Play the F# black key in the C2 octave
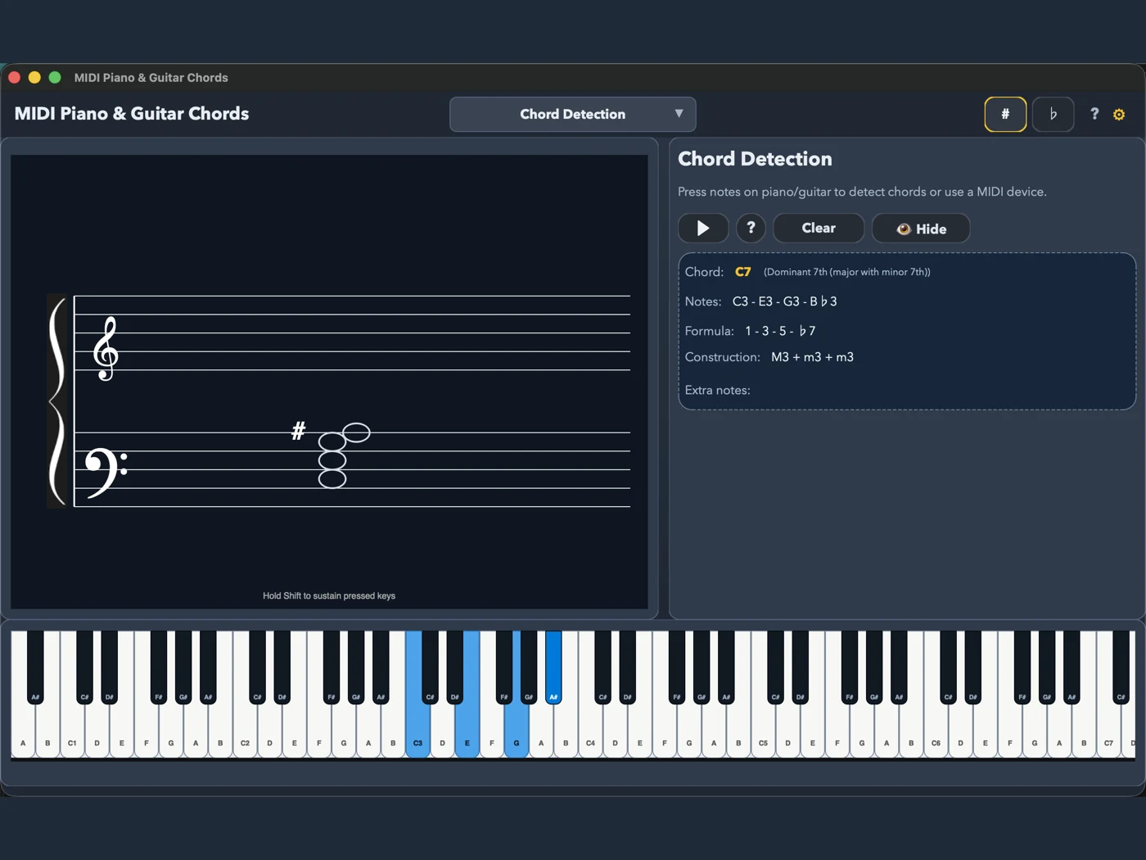Image resolution: width=1146 pixels, height=860 pixels. 332,668
